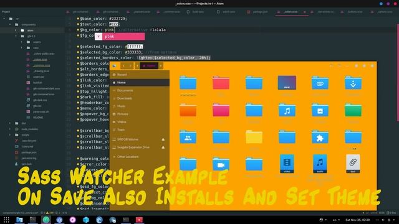Viewport: 399px width, 224px height.
Task: Open gtk-contained-dark.scss in tree
Action: coord(46,88)
